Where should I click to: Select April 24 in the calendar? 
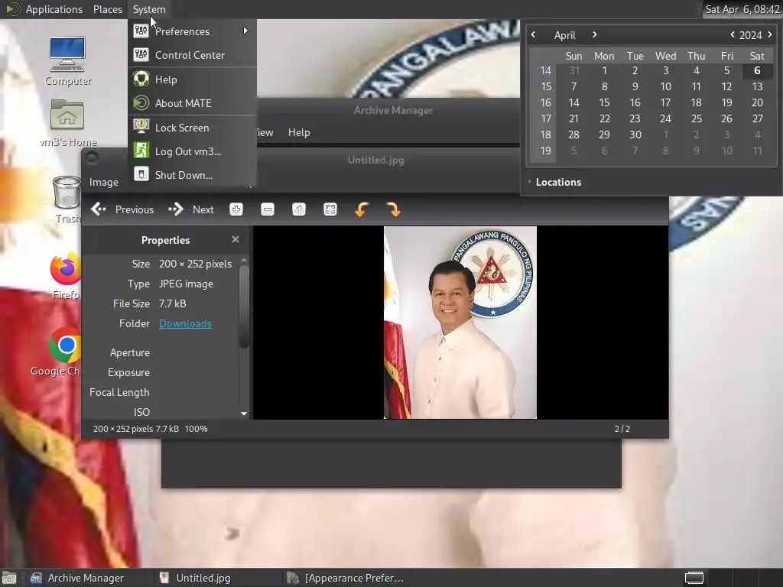click(x=665, y=118)
